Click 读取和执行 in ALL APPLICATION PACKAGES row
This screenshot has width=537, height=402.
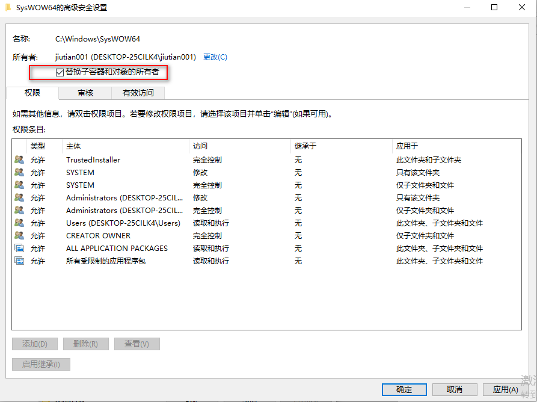pyautogui.click(x=211, y=248)
